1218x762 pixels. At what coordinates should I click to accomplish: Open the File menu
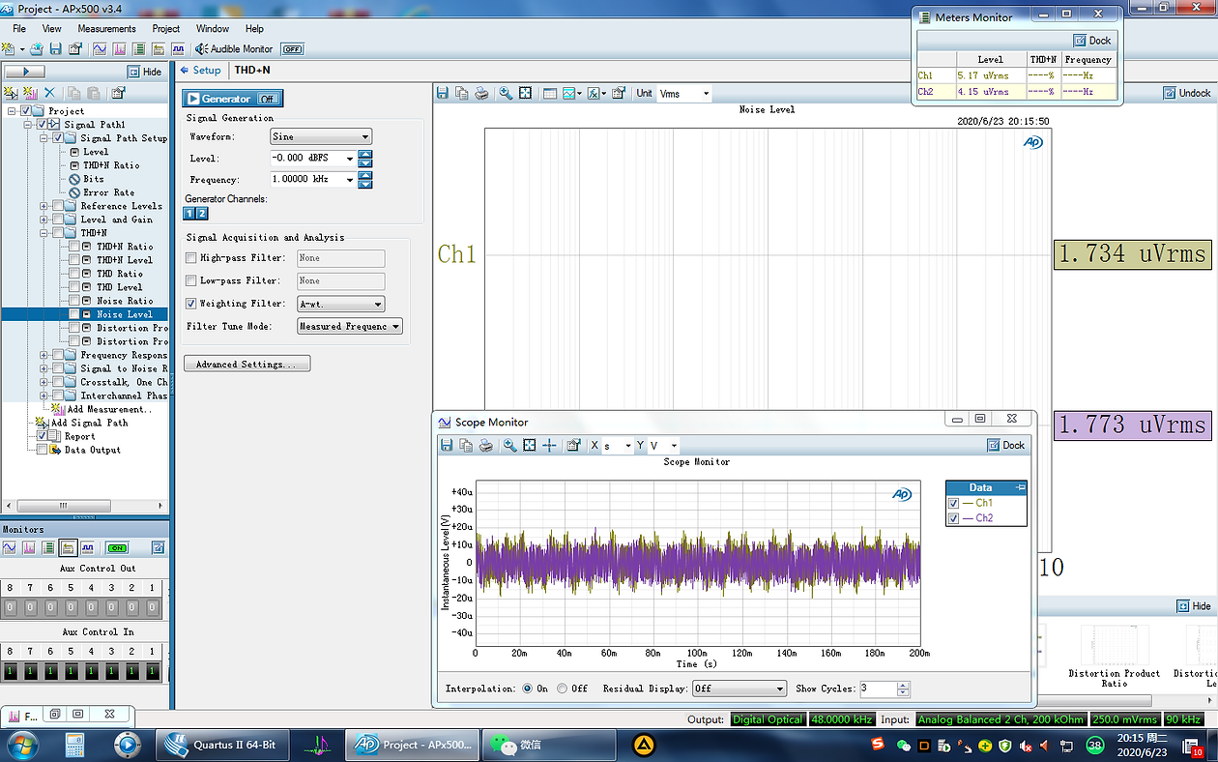click(x=19, y=29)
